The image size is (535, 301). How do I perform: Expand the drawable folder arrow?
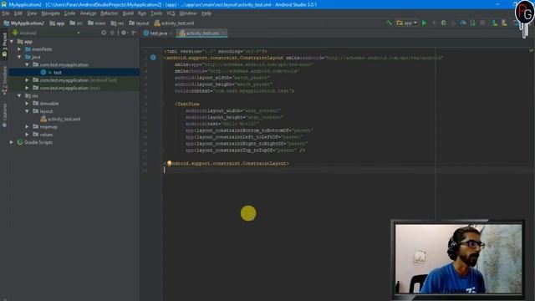pyautogui.click(x=28, y=104)
